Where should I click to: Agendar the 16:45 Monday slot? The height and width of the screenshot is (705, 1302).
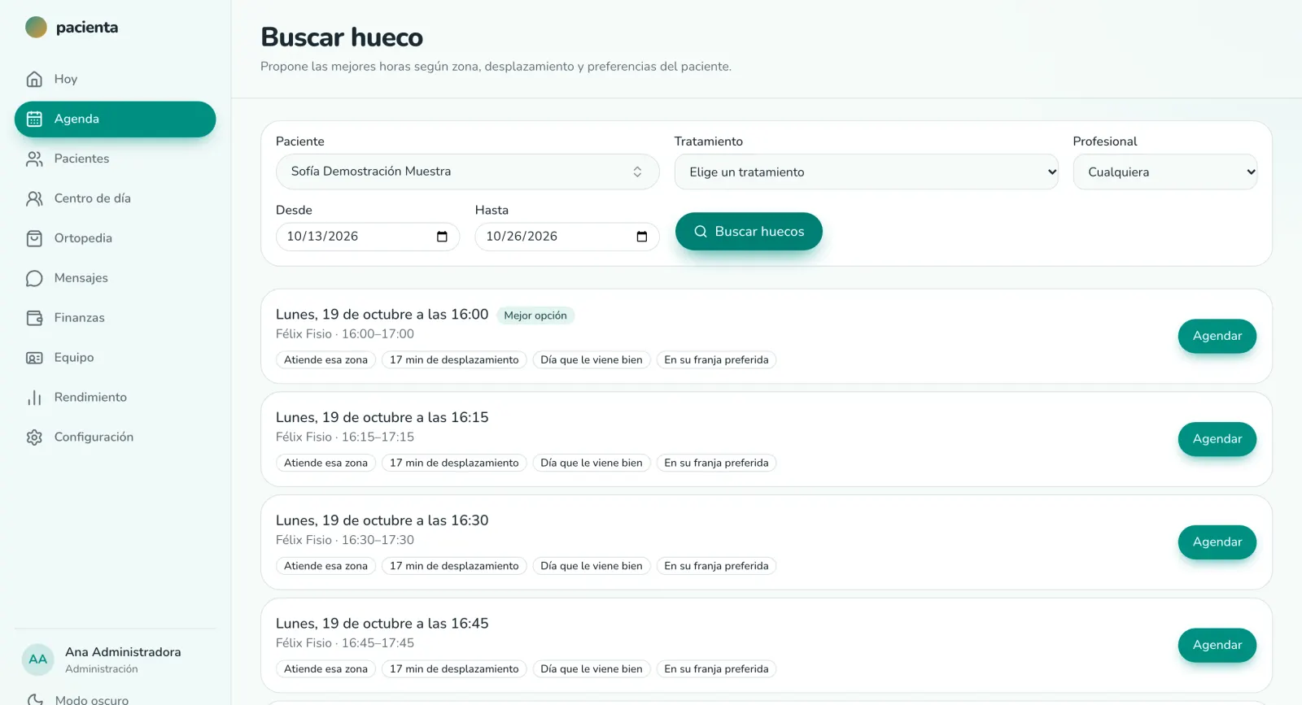click(x=1217, y=645)
